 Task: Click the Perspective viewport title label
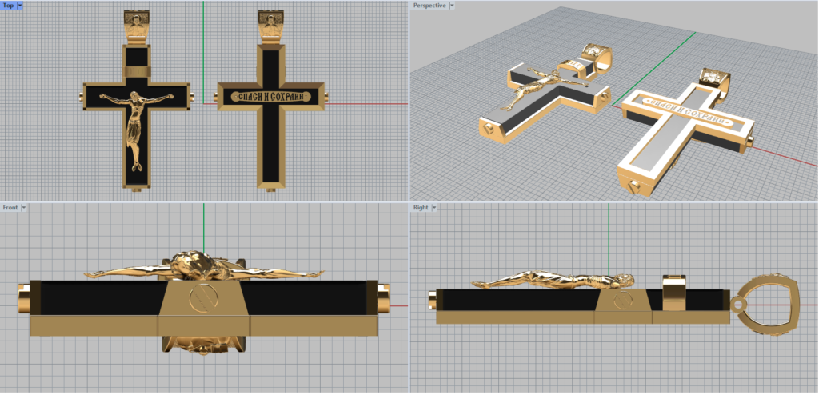(x=429, y=6)
